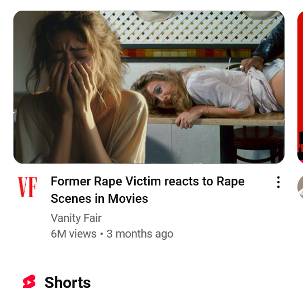Screen dimensions: 303x288
Task: Show more options for the Vanity Fair video
Action: pyautogui.click(x=278, y=182)
